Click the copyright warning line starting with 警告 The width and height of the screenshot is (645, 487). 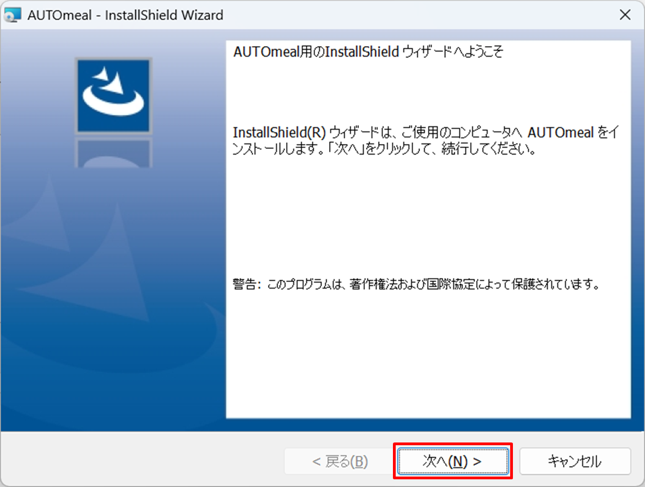pyautogui.click(x=416, y=285)
